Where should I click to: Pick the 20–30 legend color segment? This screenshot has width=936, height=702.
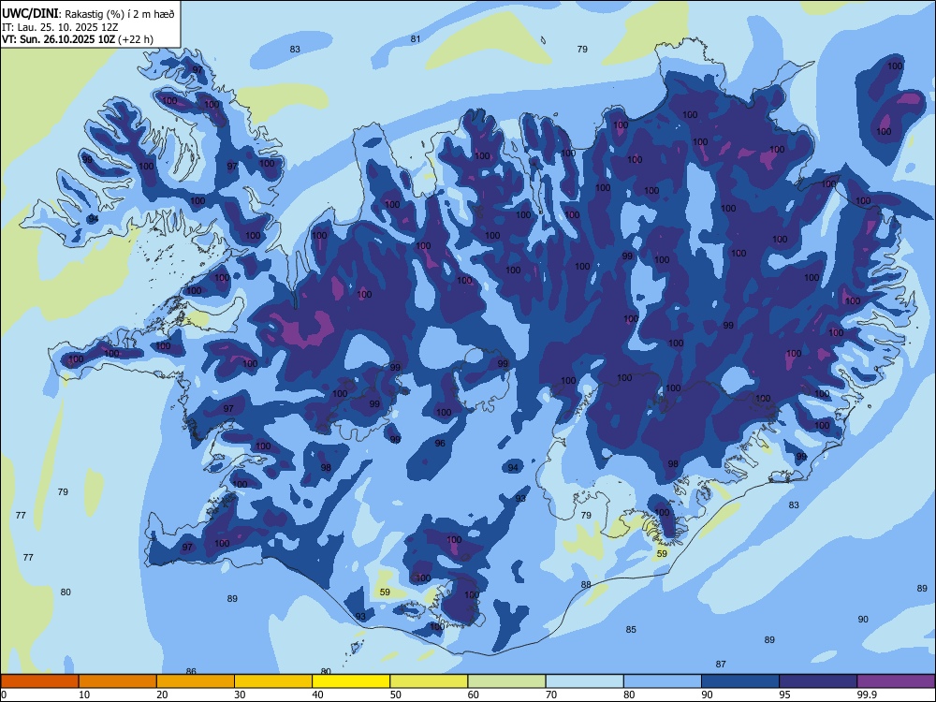[x=196, y=681]
